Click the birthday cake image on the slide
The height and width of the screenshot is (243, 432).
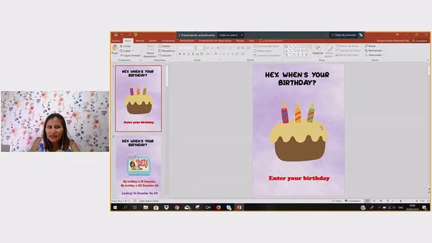(298, 132)
